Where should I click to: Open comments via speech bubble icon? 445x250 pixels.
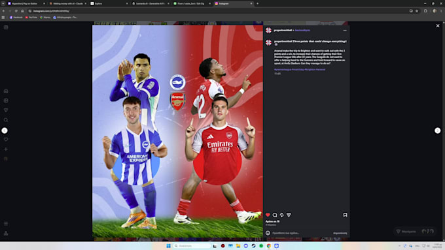click(x=275, y=215)
